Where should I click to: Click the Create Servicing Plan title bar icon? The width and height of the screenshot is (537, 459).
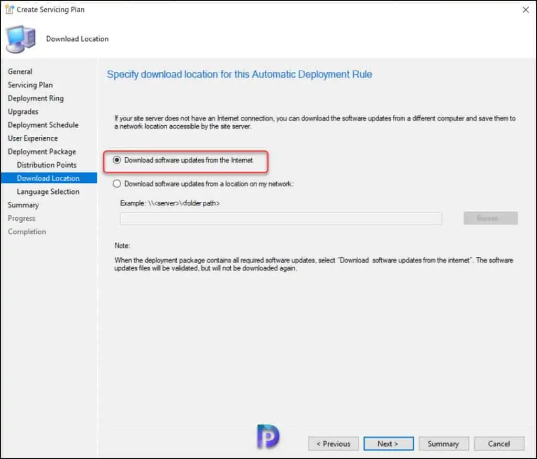point(9,9)
